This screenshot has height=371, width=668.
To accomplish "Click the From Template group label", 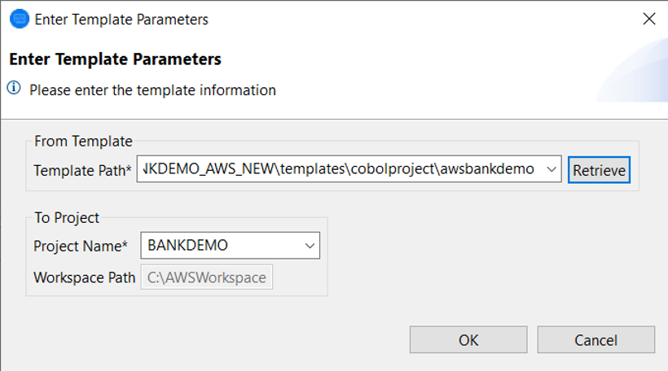I will click(83, 142).
